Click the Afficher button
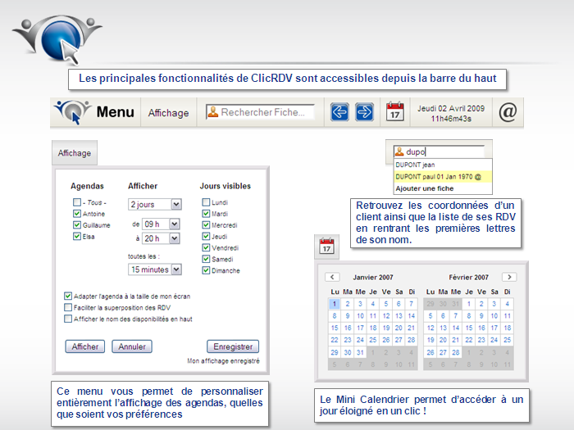This screenshot has height=430, width=574. (x=85, y=346)
